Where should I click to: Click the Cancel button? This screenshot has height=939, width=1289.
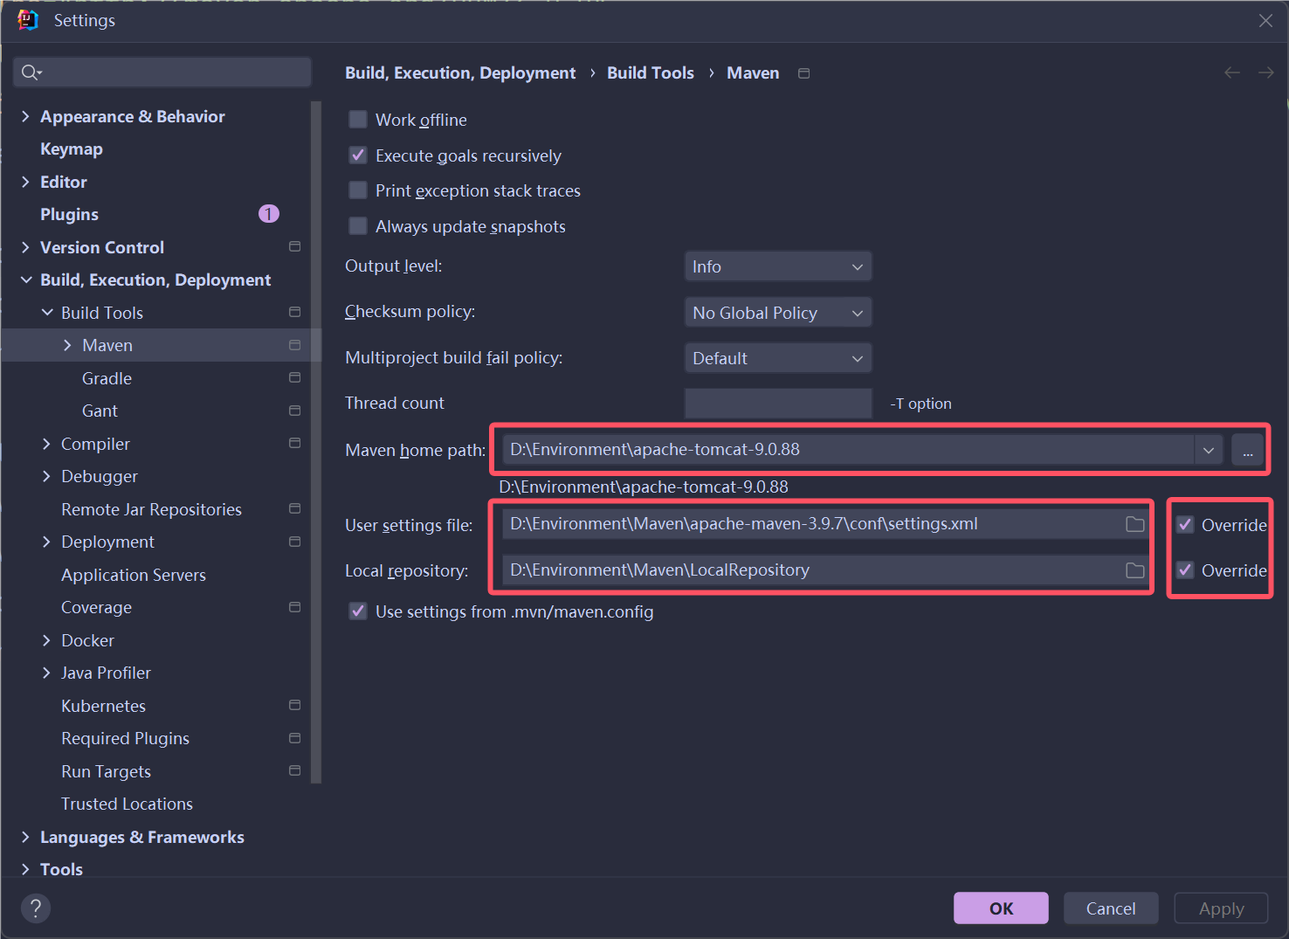1111,908
